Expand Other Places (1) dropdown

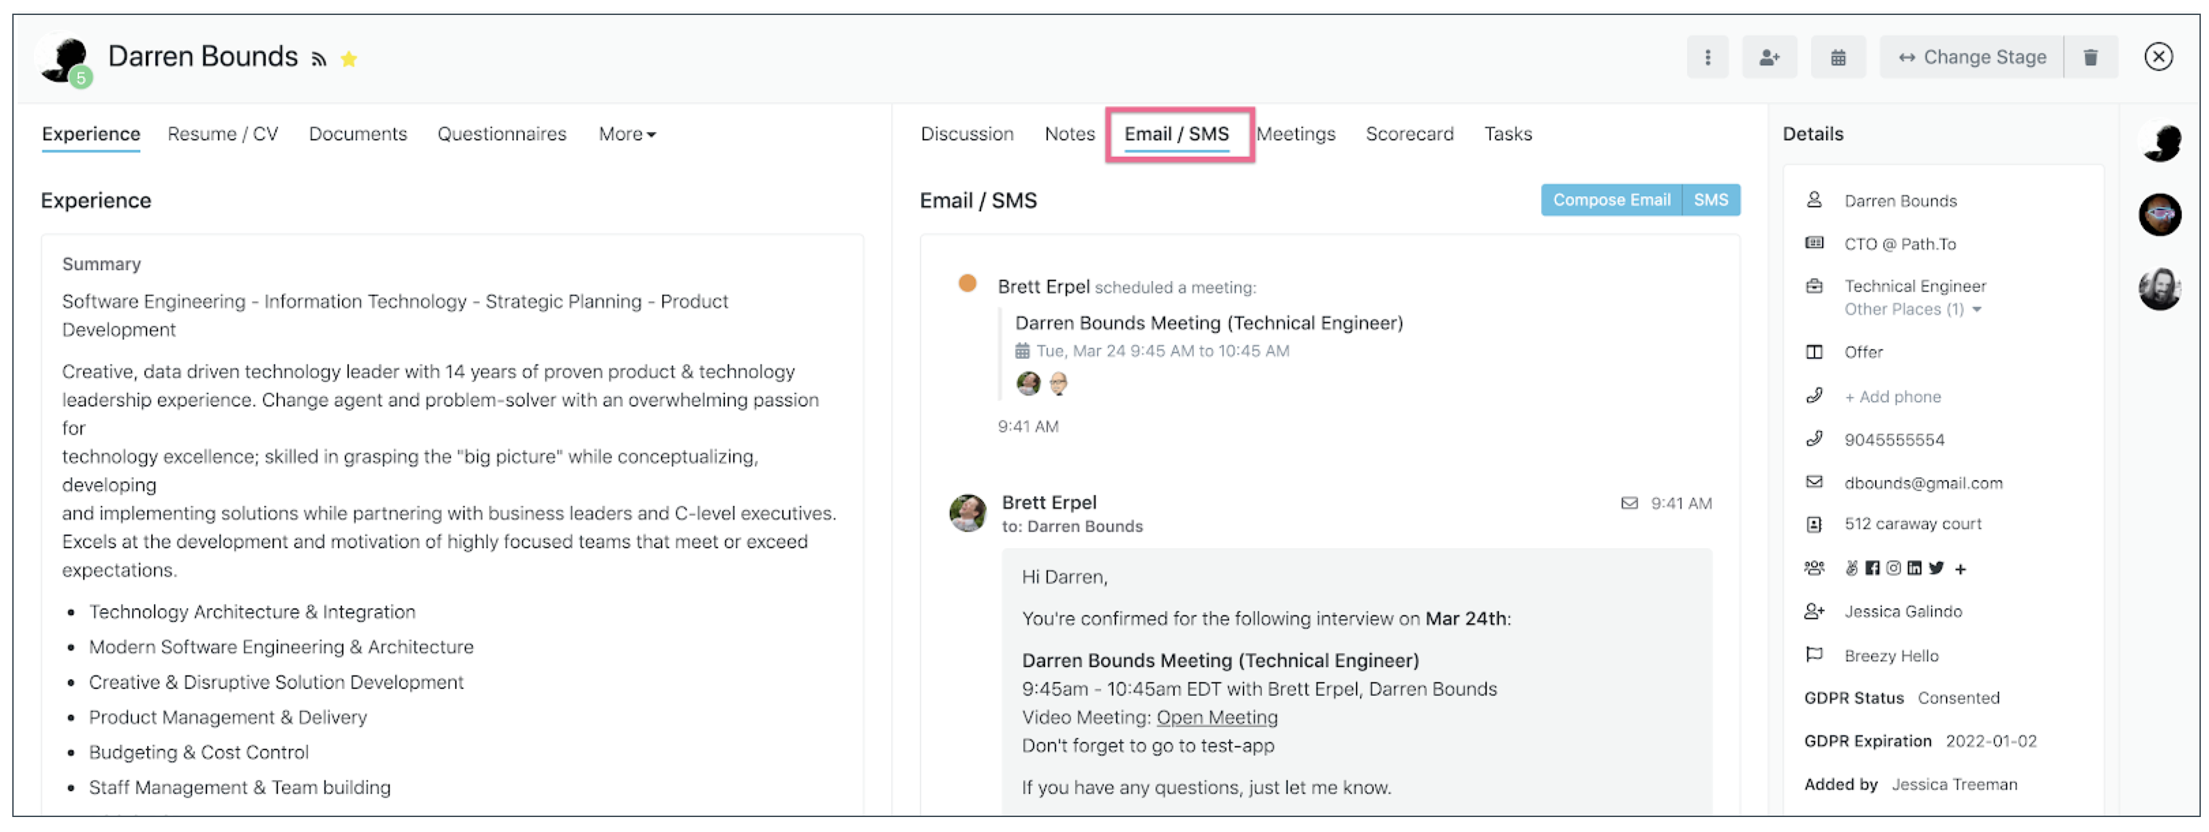coord(1913,309)
